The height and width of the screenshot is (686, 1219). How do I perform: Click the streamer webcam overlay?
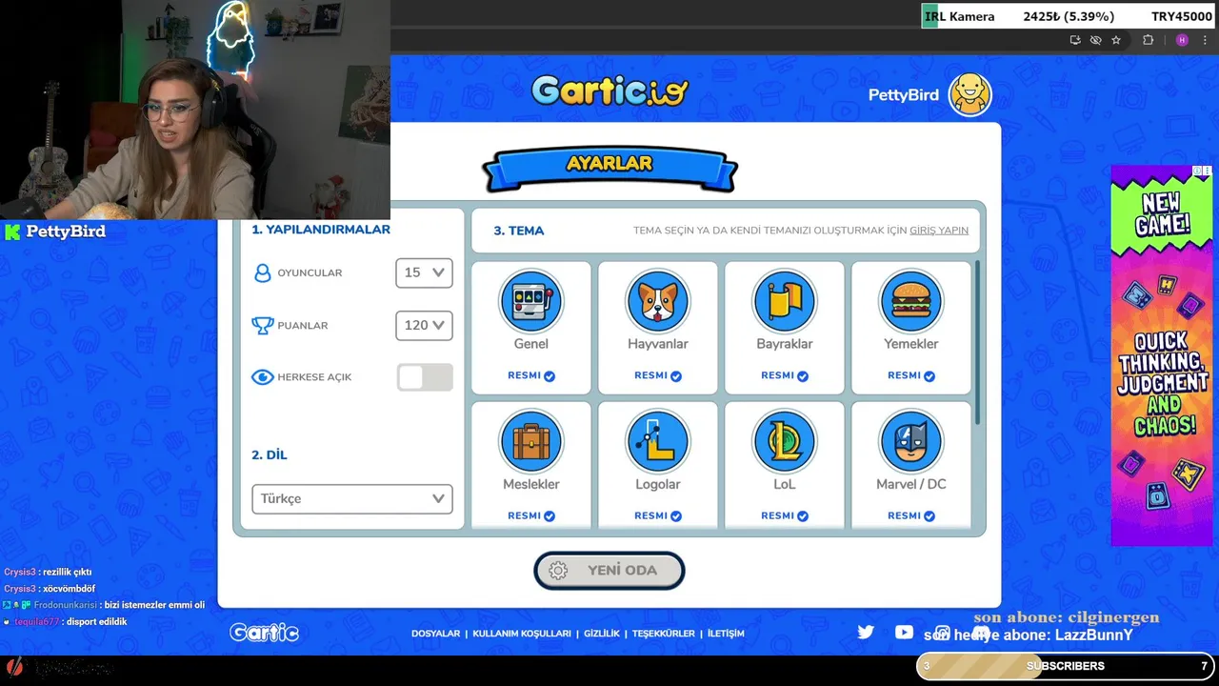click(x=195, y=110)
